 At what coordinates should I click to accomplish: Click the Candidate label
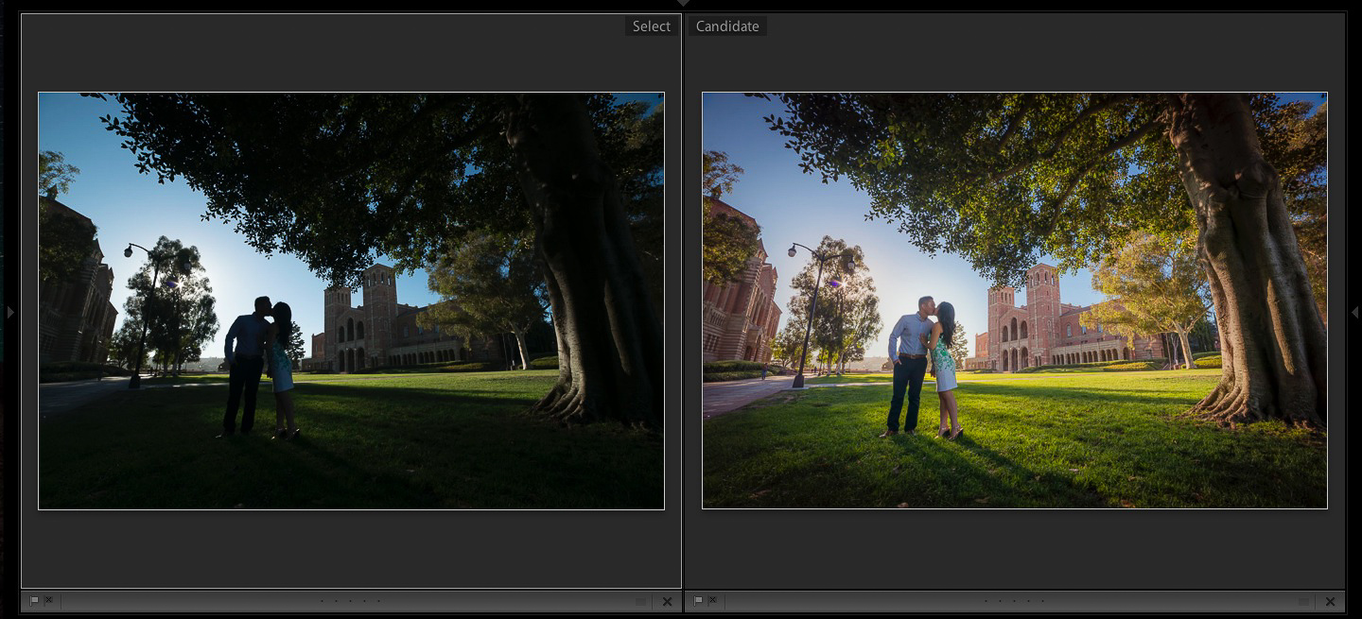tap(727, 26)
